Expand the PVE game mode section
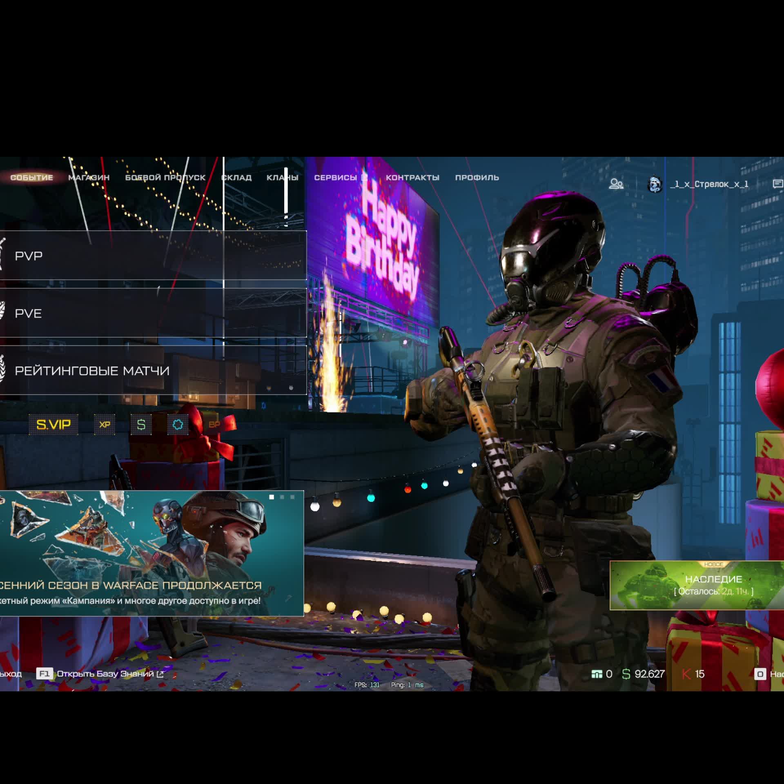 [x=153, y=313]
